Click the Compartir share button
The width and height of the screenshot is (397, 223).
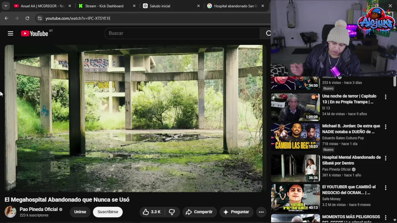(x=199, y=212)
